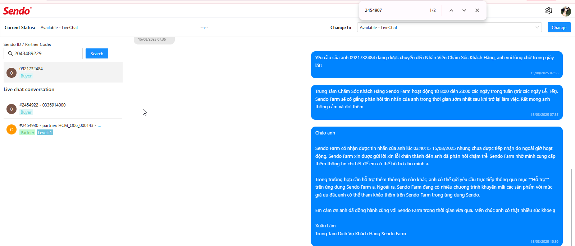Click the Chào anh reply message
The height and width of the screenshot is (246, 575).
point(437,186)
